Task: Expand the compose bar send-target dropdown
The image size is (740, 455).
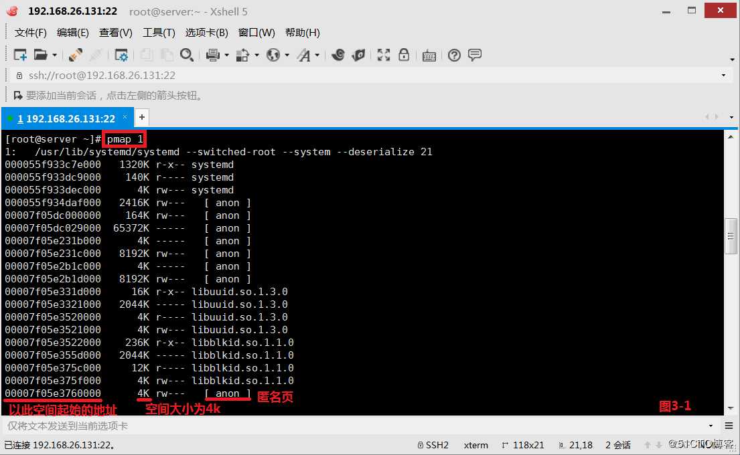Action: point(711,426)
